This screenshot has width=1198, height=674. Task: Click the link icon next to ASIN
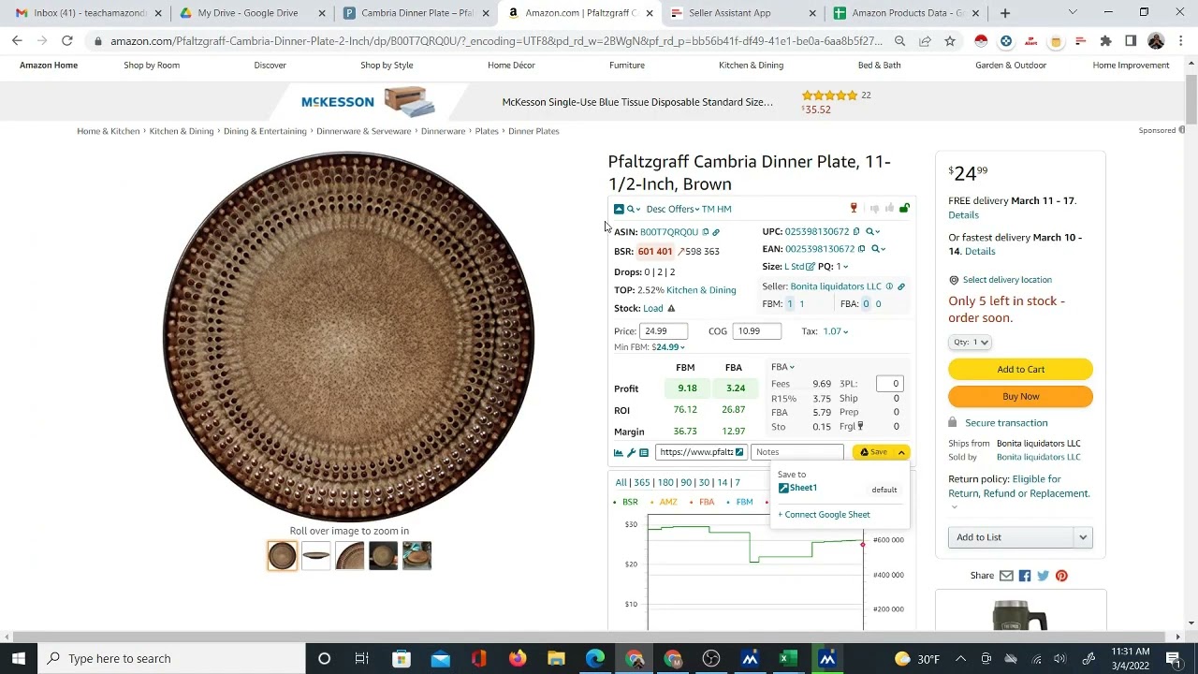(x=716, y=232)
